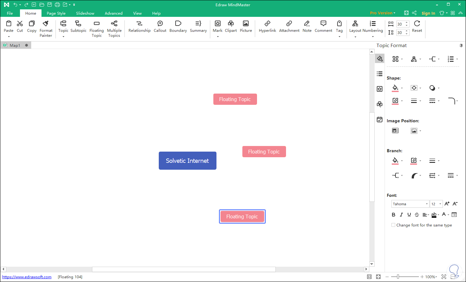The height and width of the screenshot is (282, 466).
Task: Switch to the Page Style tab
Action: point(56,13)
